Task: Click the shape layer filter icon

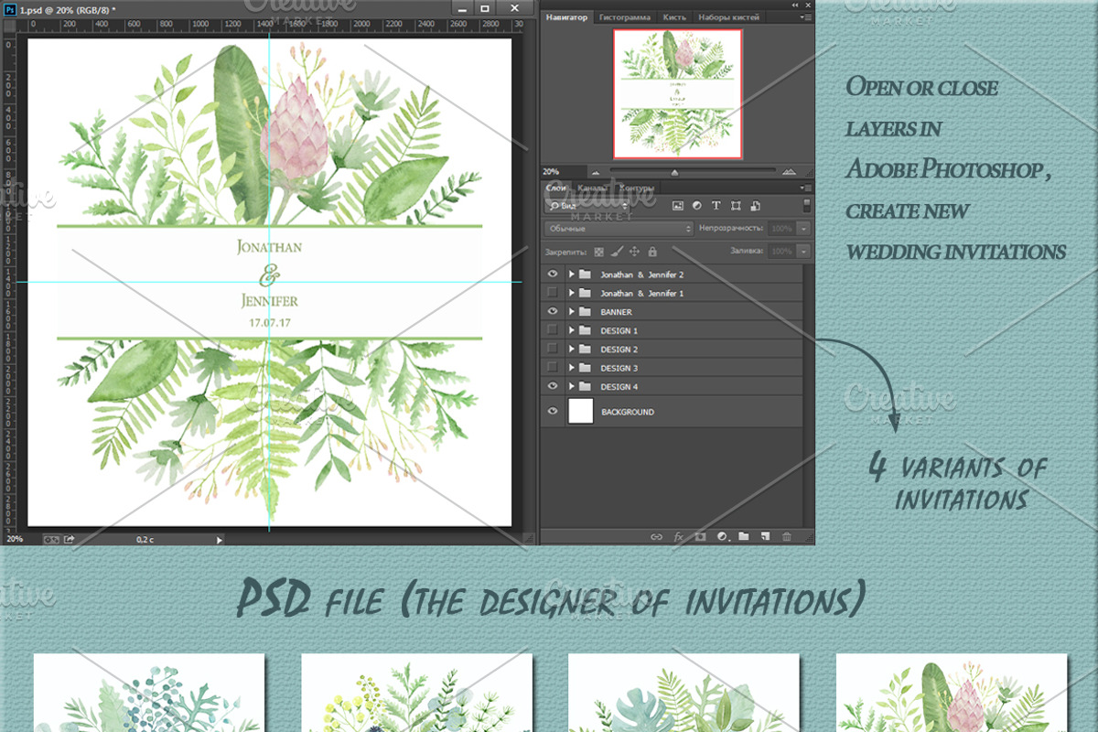Action: tap(736, 206)
